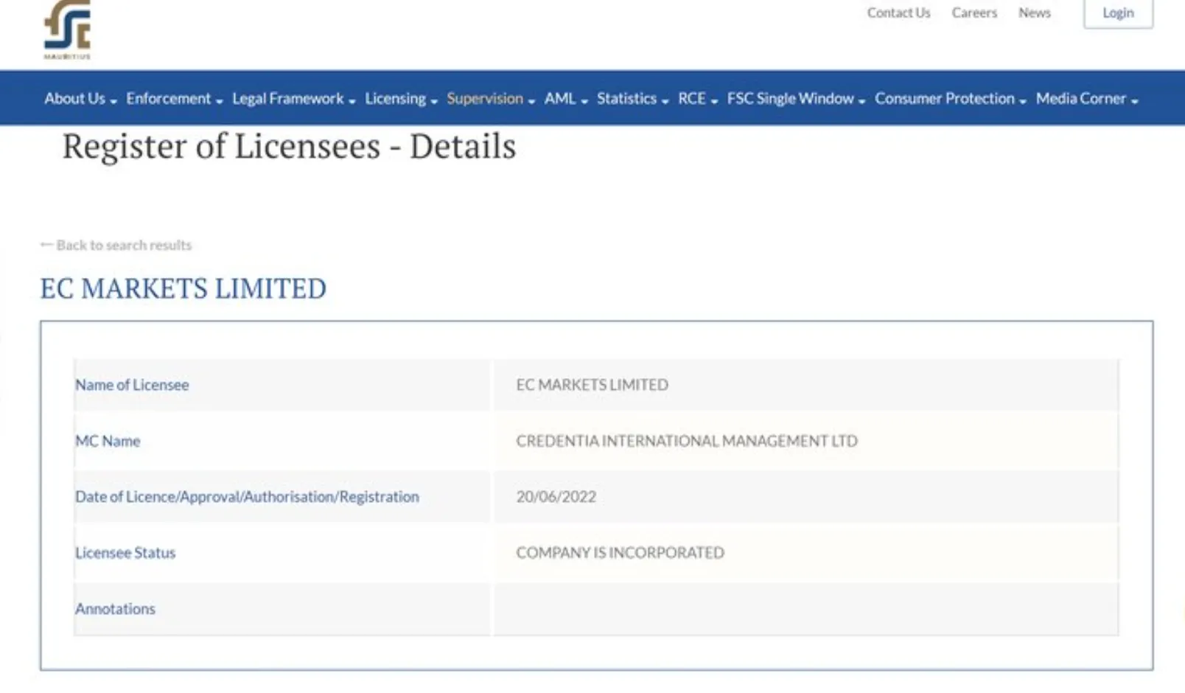Click the Credentia International Management Ltd value
This screenshot has height=693, width=1185.
coord(686,441)
